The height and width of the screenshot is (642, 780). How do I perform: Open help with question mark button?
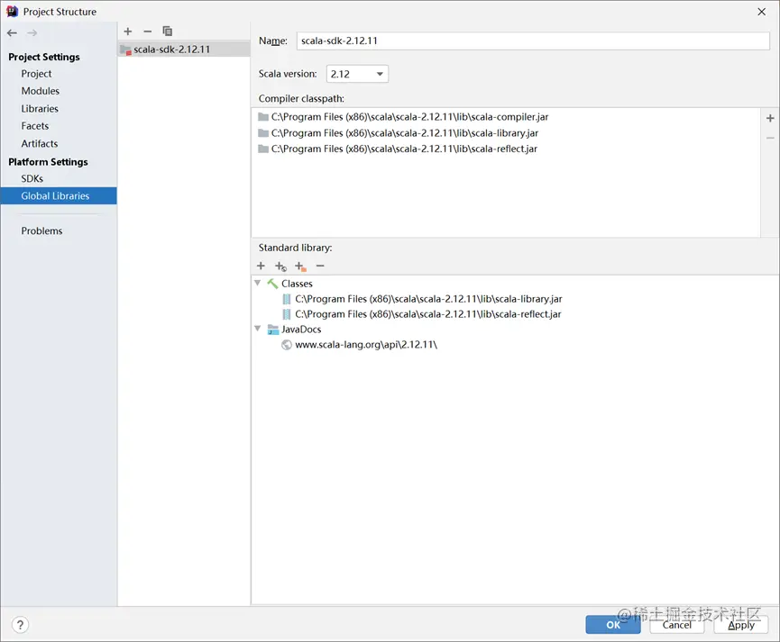pos(20,625)
